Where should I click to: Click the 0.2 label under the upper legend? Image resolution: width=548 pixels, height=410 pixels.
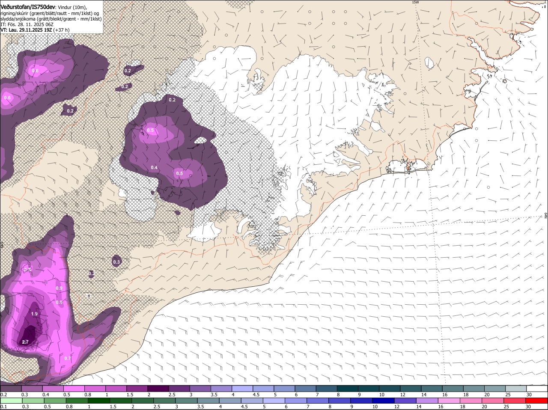pyautogui.click(x=3, y=395)
